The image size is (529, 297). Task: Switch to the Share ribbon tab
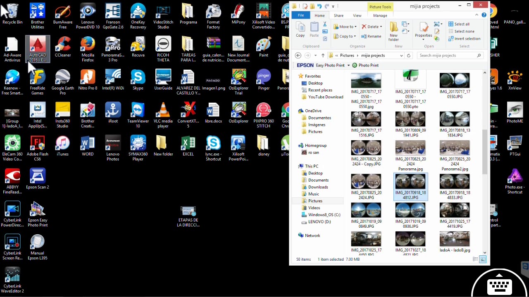338,16
